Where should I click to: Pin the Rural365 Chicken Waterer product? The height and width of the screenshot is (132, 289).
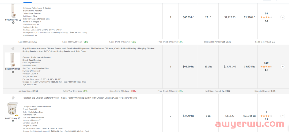click(13, 98)
